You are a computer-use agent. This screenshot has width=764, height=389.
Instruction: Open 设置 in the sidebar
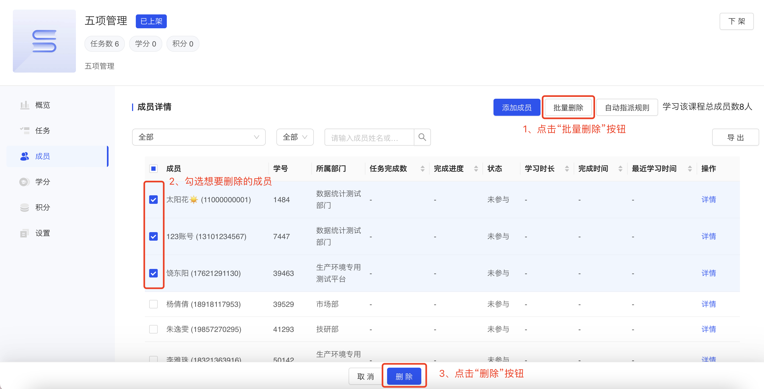tap(57, 233)
